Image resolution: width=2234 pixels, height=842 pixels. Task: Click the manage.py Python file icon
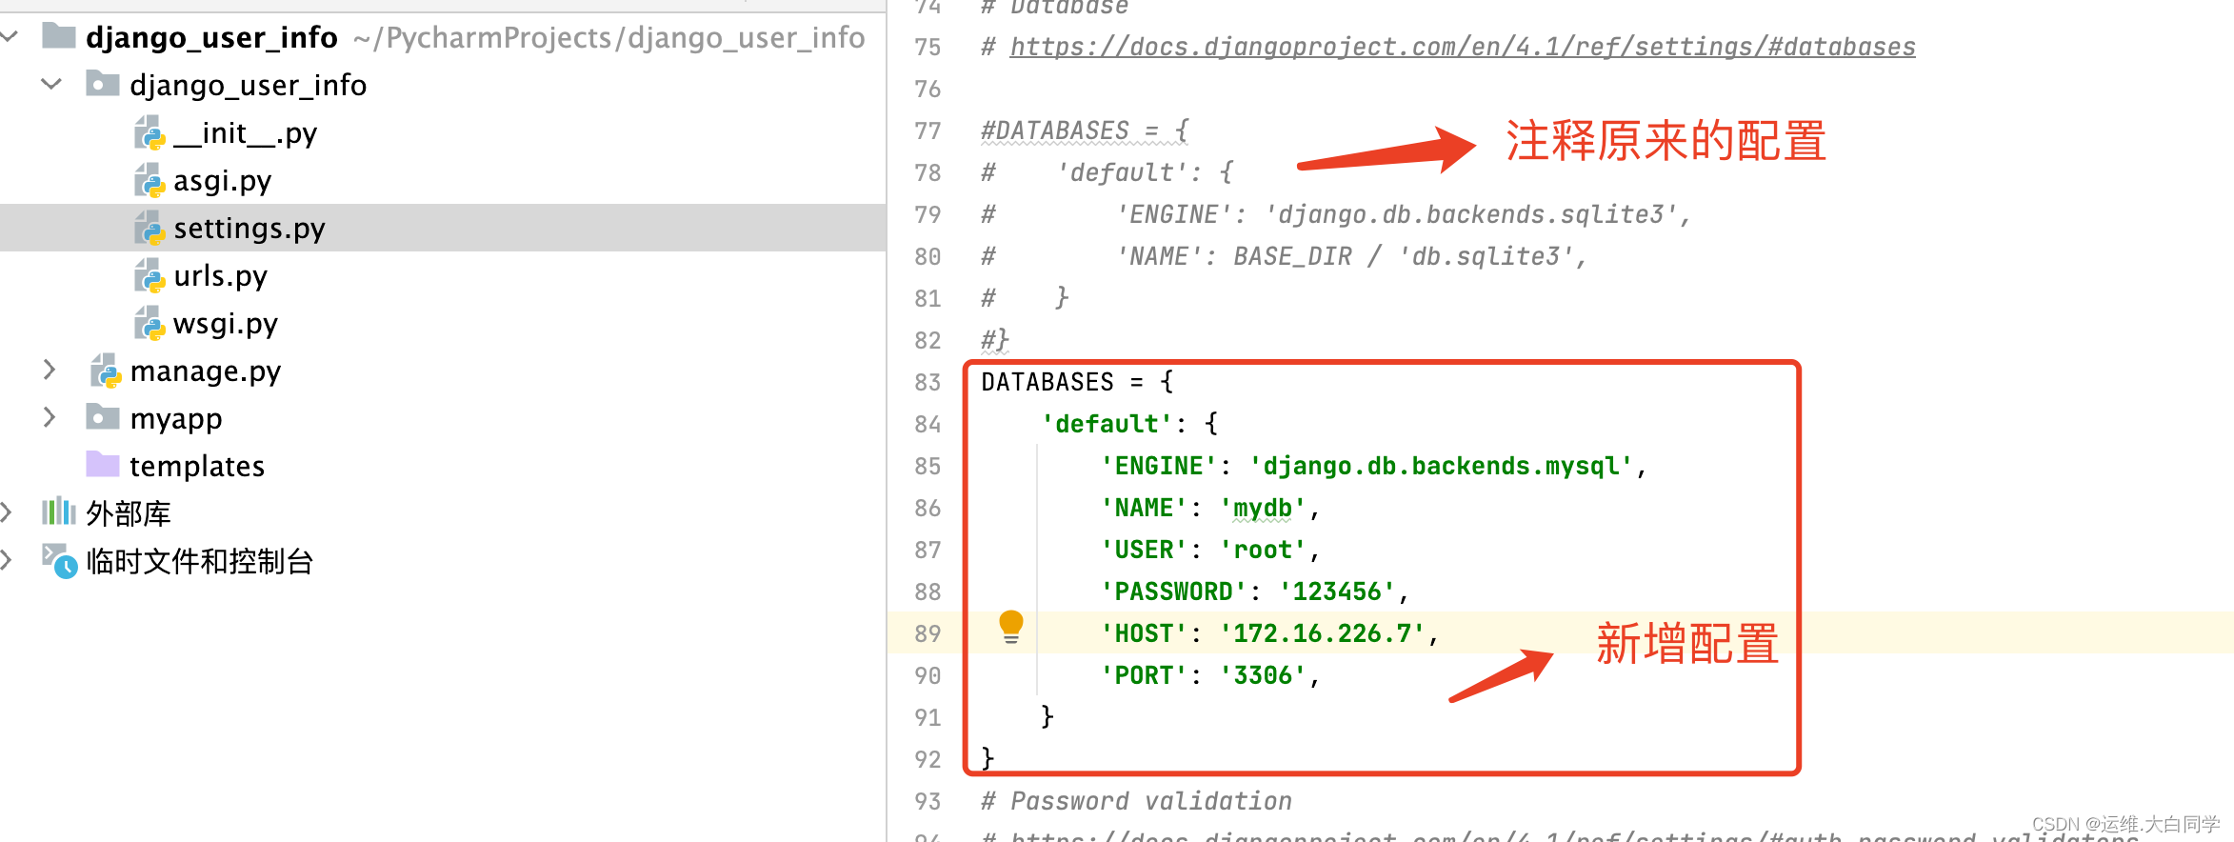106,371
